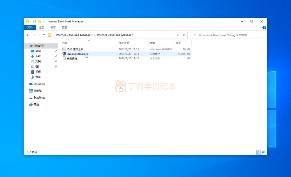The image size is (291, 177).
Task: Switch to large icons view layout
Action: click(x=263, y=152)
